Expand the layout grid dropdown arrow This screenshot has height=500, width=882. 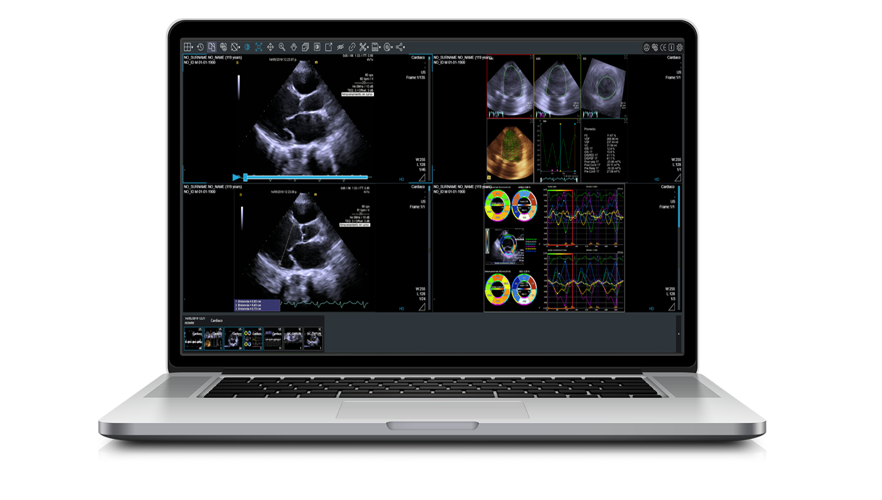192,48
